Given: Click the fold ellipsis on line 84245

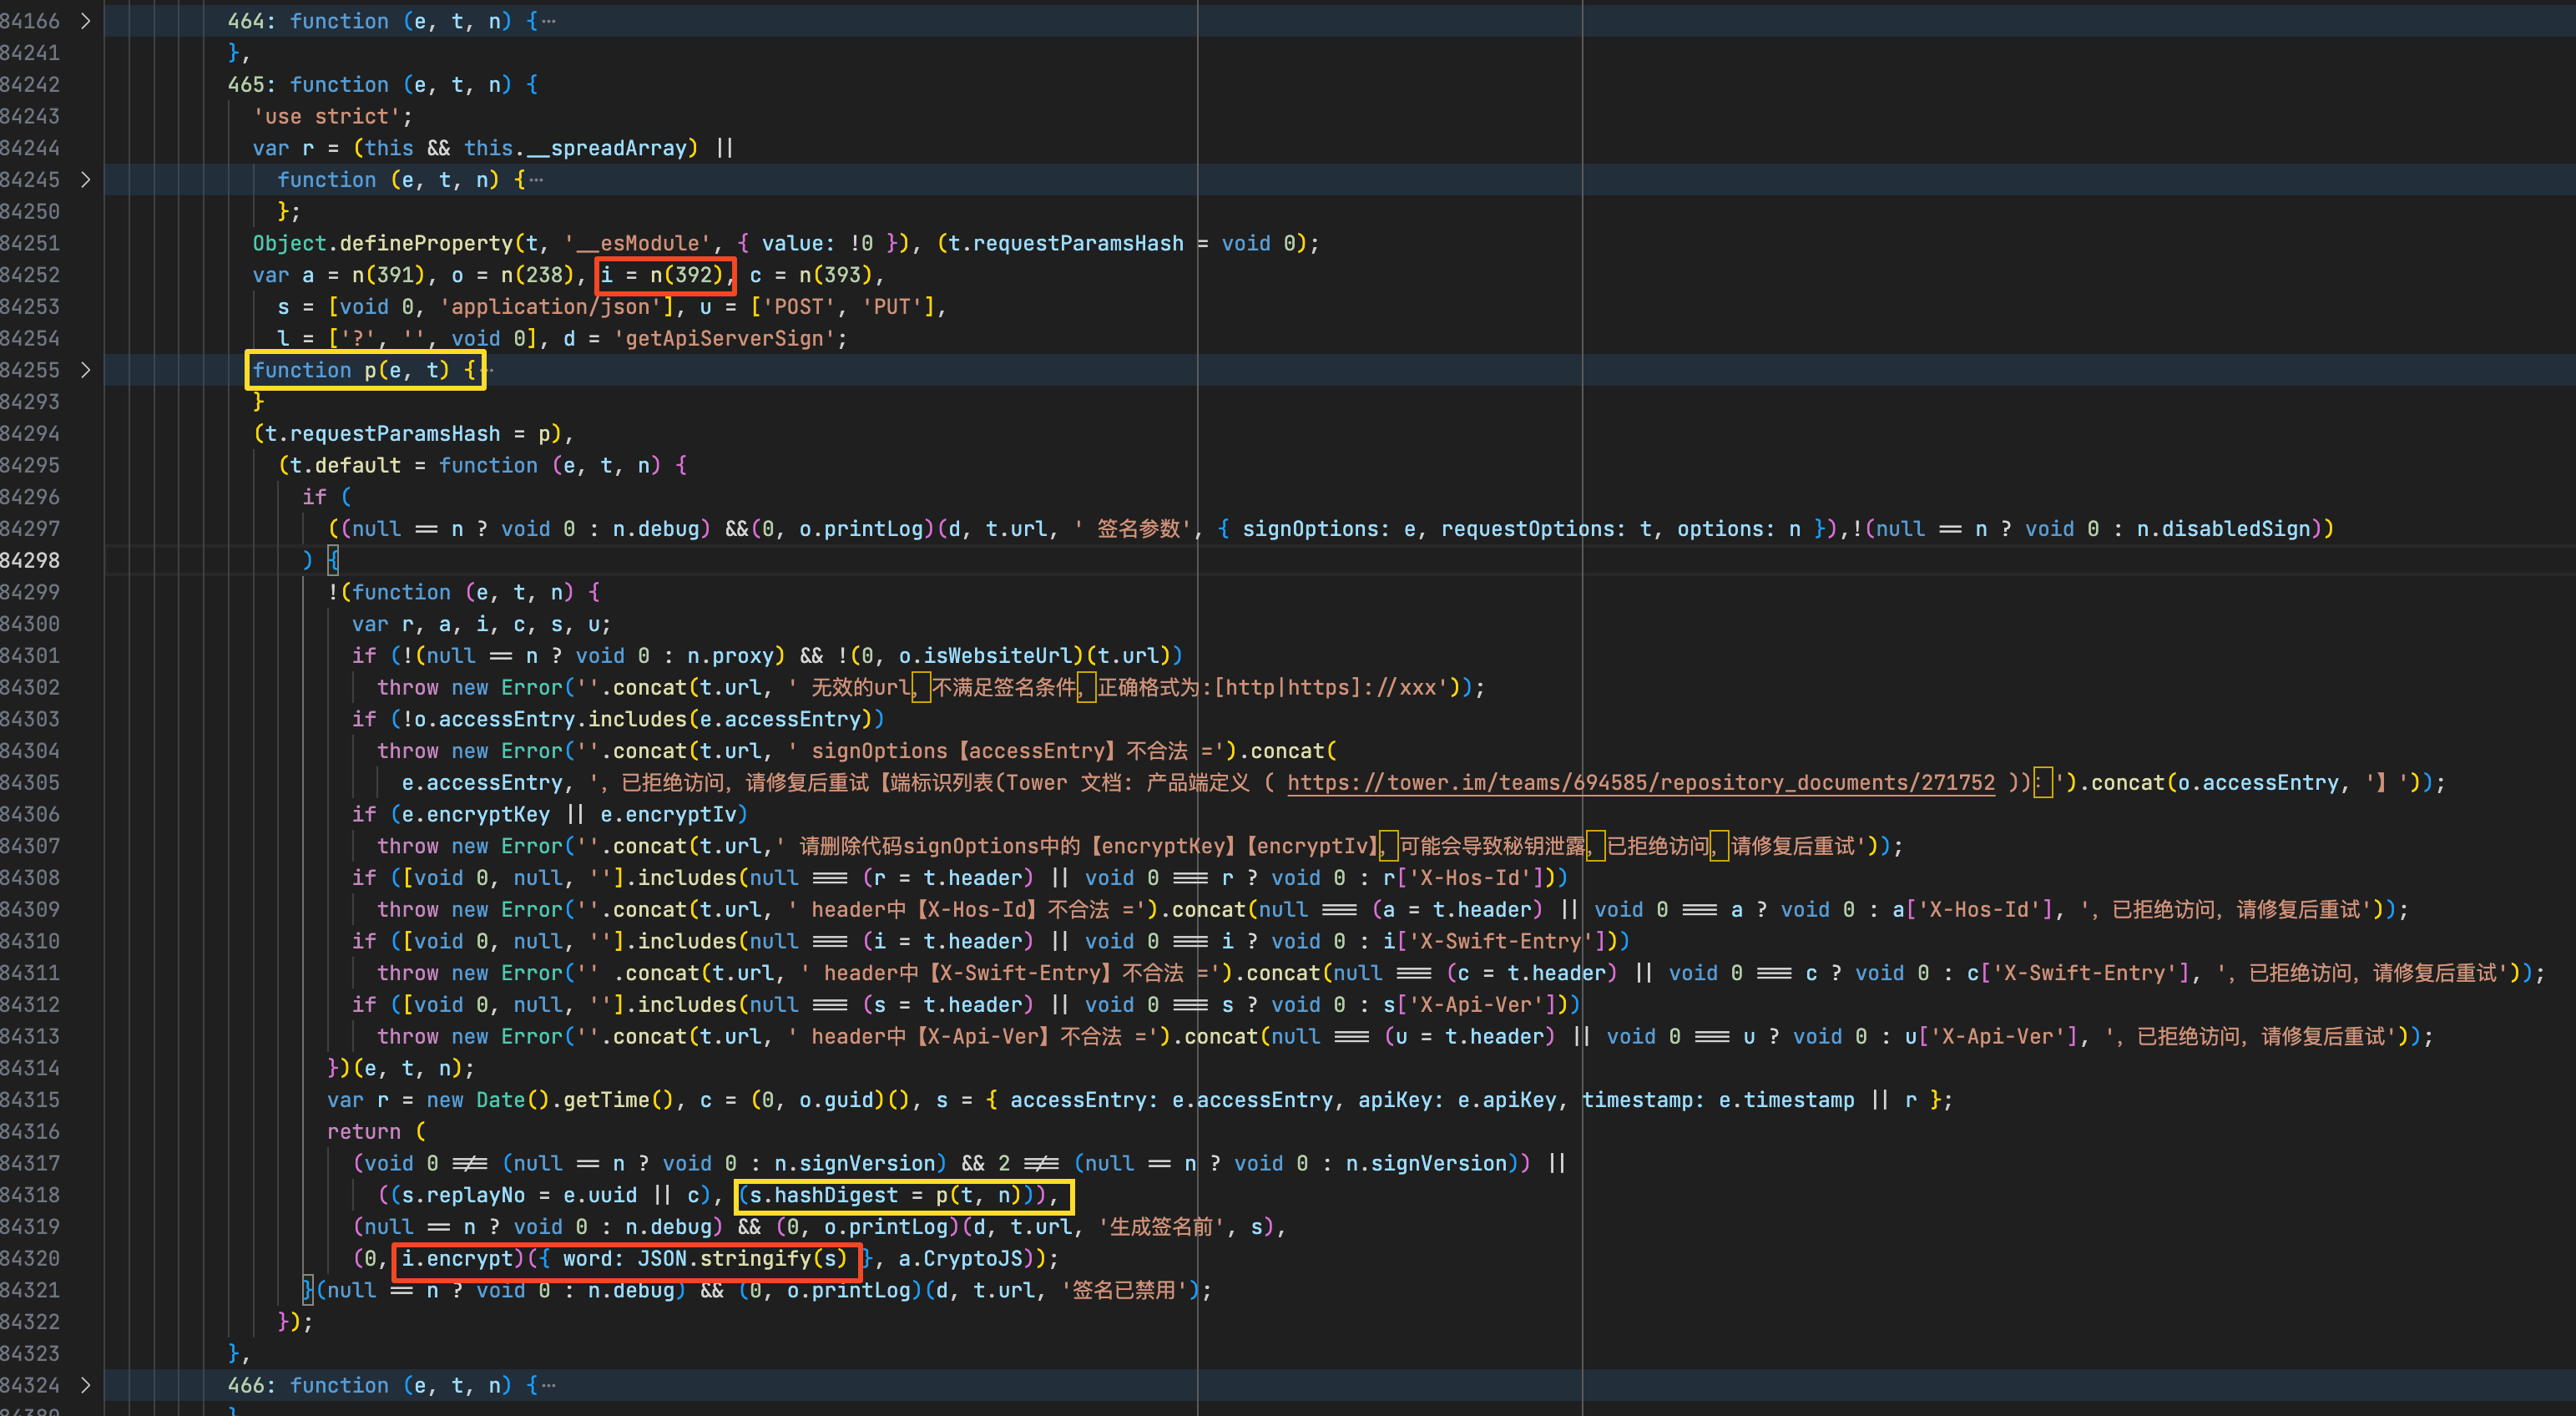Looking at the screenshot, I should pyautogui.click(x=536, y=180).
